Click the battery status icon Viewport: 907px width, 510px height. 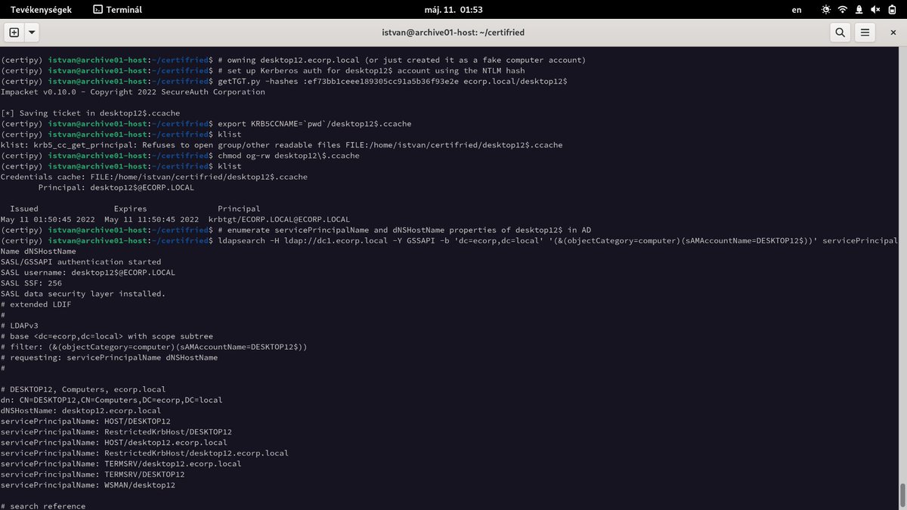tap(892, 10)
